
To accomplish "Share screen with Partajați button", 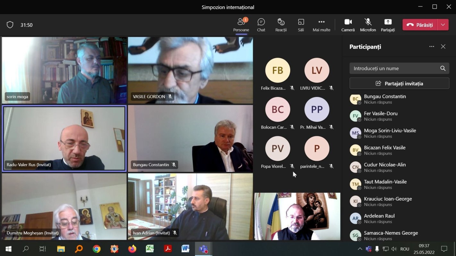I will point(388,25).
